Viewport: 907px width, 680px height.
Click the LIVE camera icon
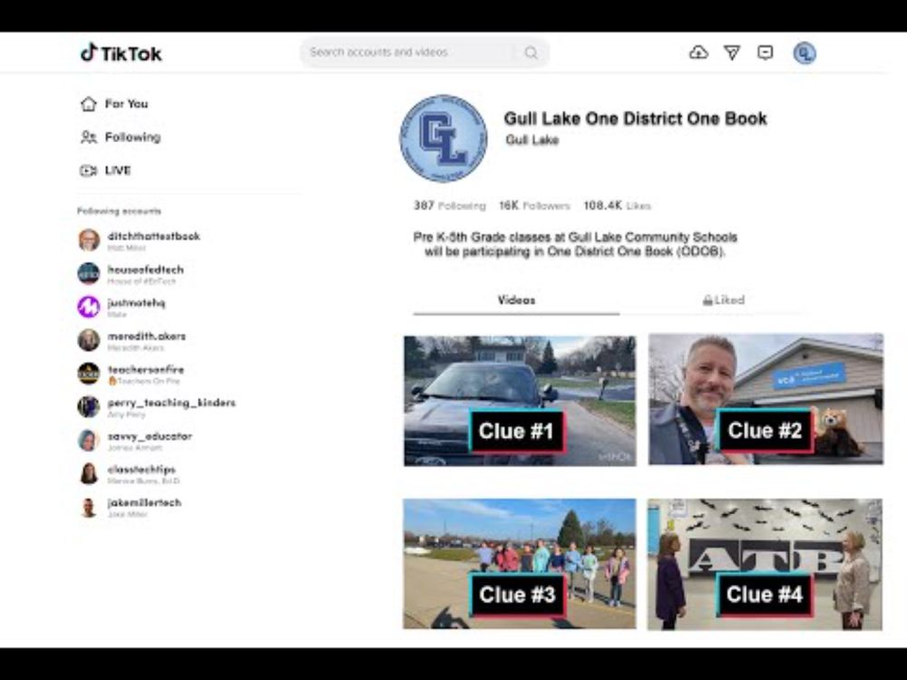[88, 170]
